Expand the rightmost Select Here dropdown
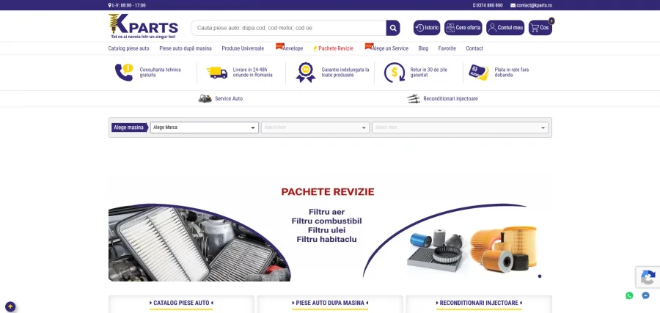Image resolution: width=660 pixels, height=313 pixels. [460, 128]
